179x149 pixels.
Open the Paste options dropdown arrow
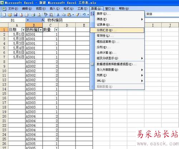(73, 15)
